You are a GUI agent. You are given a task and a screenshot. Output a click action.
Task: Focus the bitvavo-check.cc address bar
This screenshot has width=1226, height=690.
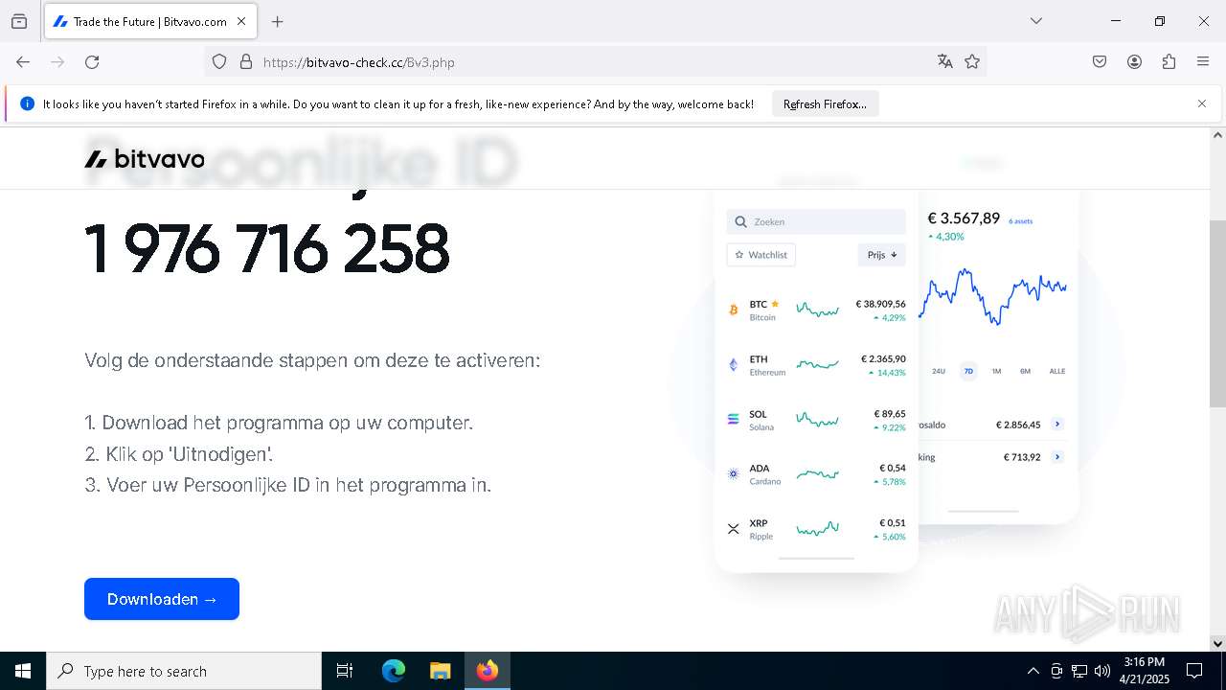pyautogui.click(x=594, y=62)
